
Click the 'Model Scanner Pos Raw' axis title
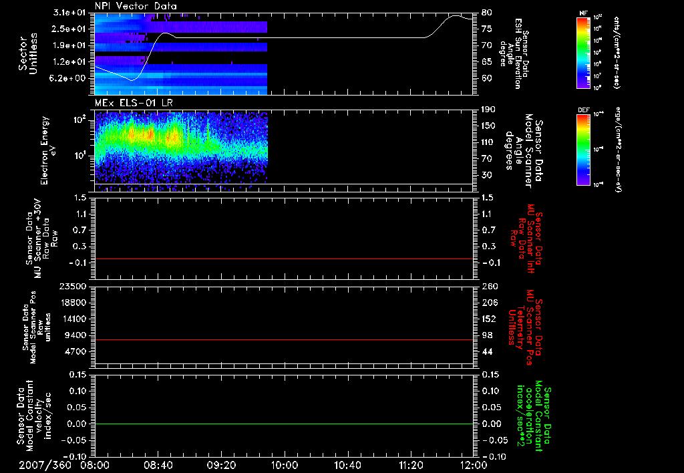(37, 327)
